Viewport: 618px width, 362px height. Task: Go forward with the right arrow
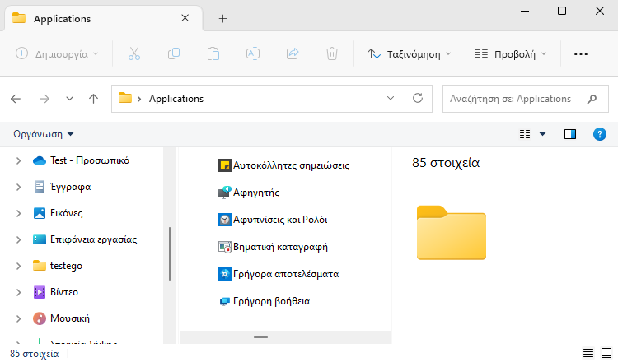(44, 99)
